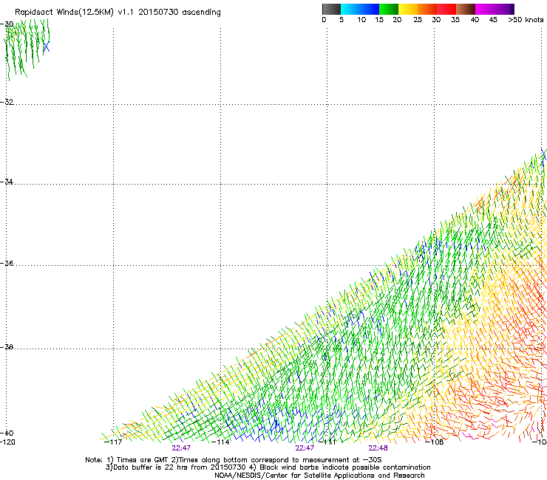This screenshot has width=547, height=480.
Task: Click the -114 longitude axis label
Action: tap(220, 442)
